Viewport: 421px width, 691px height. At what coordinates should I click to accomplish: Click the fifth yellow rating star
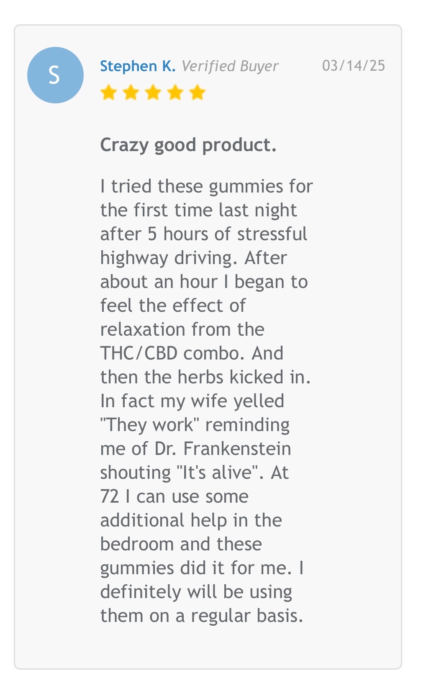[x=197, y=92]
